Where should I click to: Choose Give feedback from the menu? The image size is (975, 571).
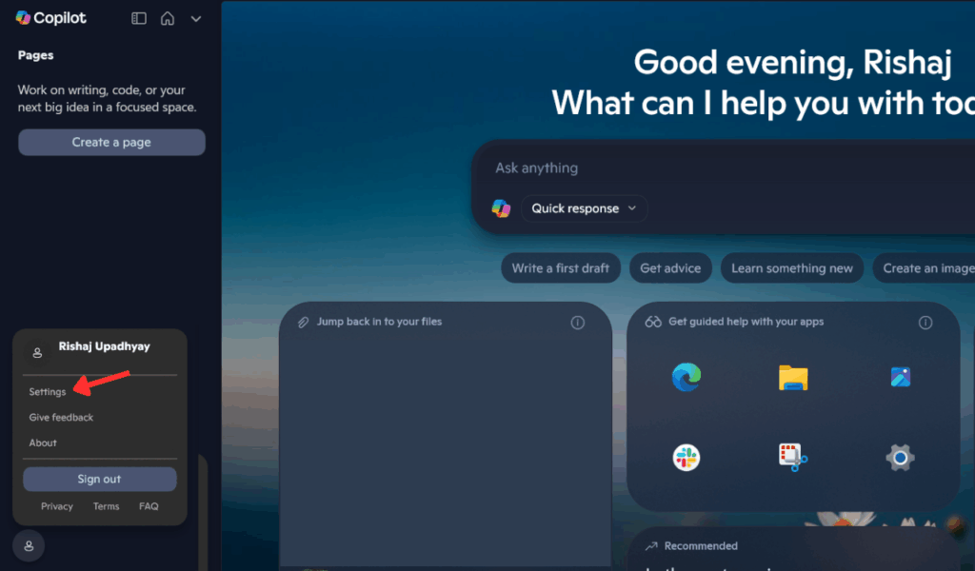coord(60,417)
